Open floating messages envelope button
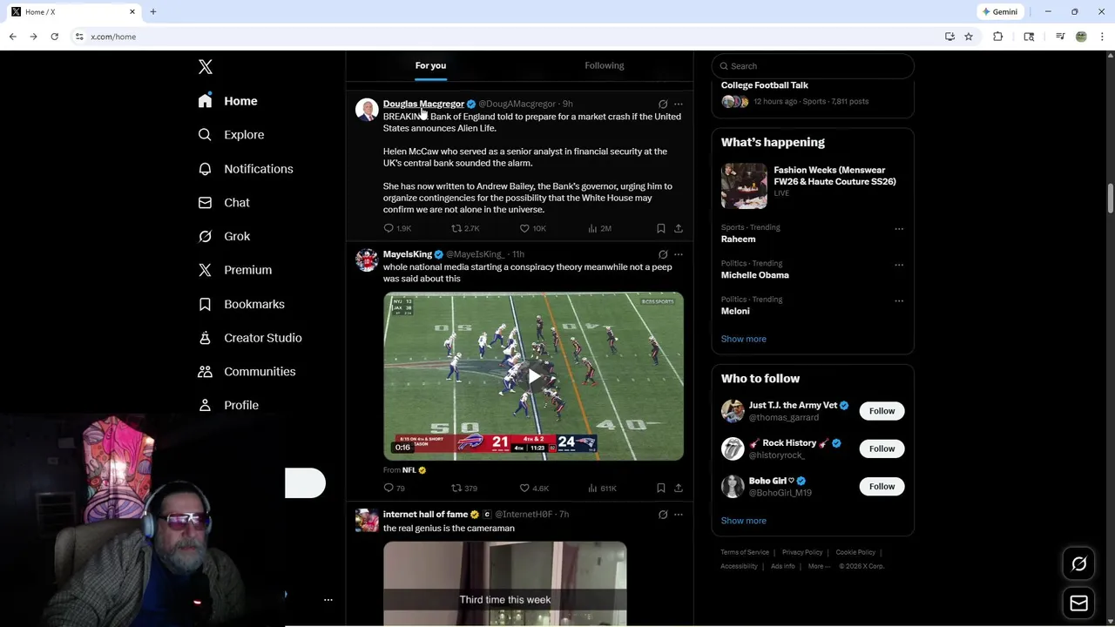Viewport: 1115px width, 627px height. pos(1078,603)
